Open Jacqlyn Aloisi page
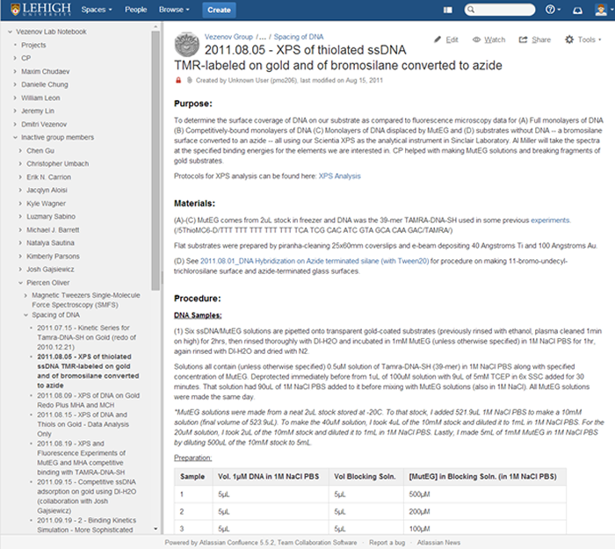 (x=47, y=191)
